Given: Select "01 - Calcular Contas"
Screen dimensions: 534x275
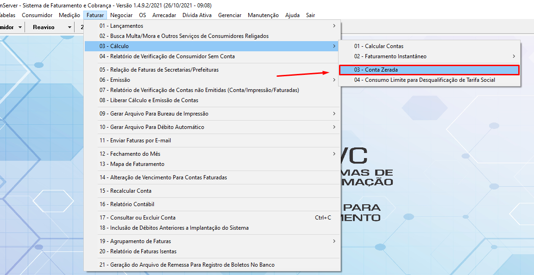Looking at the screenshot, I should (x=378, y=46).
